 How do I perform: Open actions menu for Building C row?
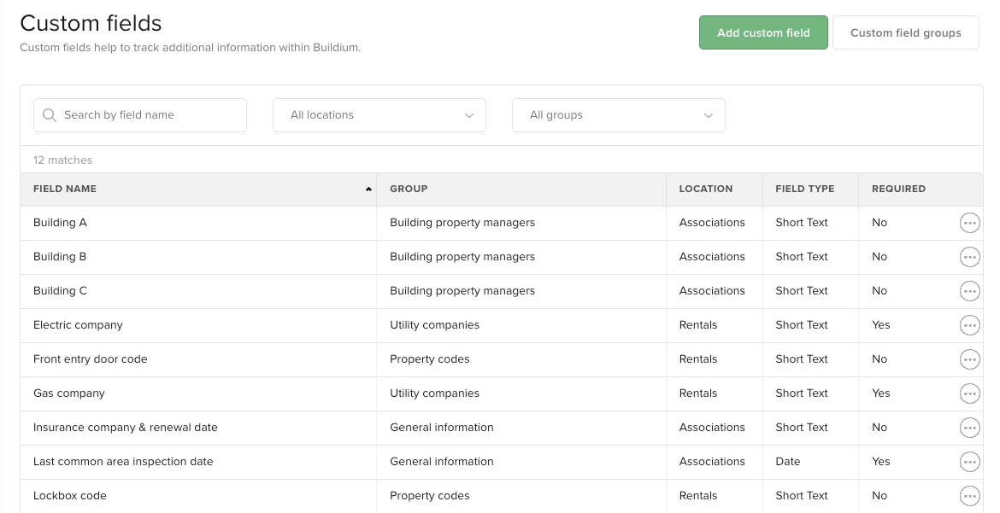(x=969, y=291)
